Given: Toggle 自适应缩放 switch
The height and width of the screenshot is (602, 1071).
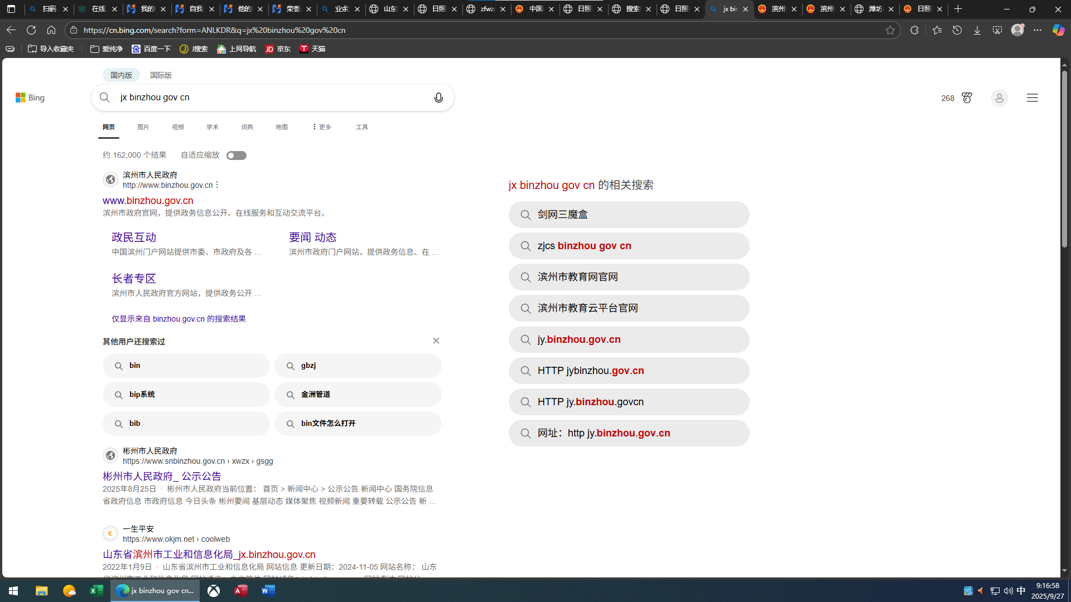Looking at the screenshot, I should tap(237, 156).
